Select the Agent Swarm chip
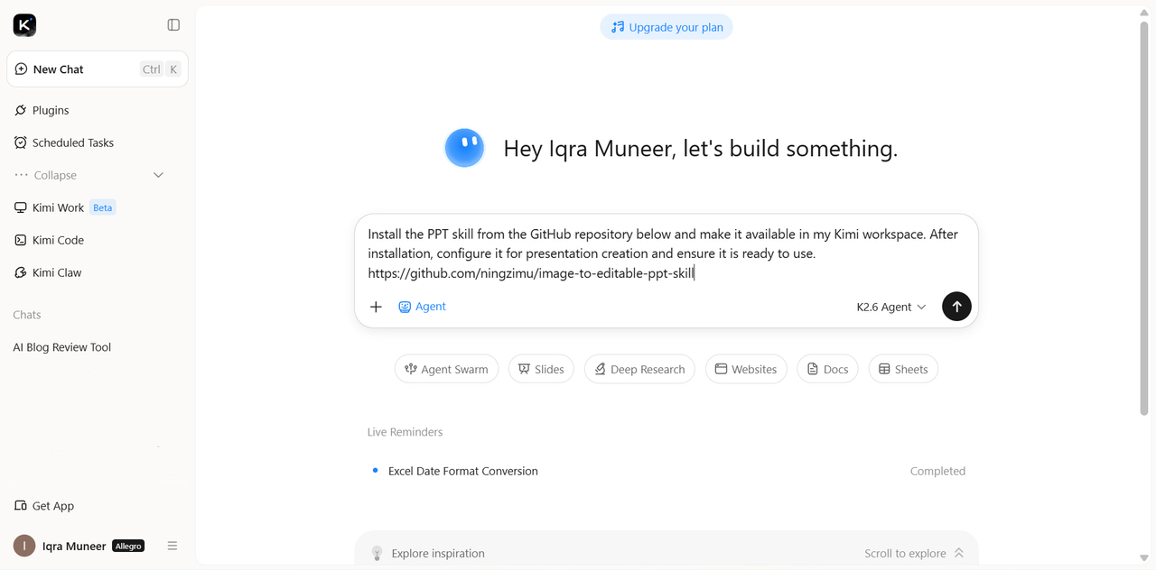This screenshot has height=570, width=1156. click(x=446, y=369)
